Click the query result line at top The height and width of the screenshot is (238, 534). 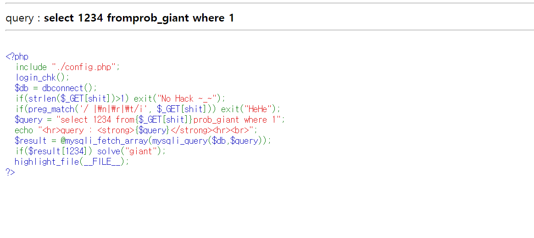click(120, 18)
